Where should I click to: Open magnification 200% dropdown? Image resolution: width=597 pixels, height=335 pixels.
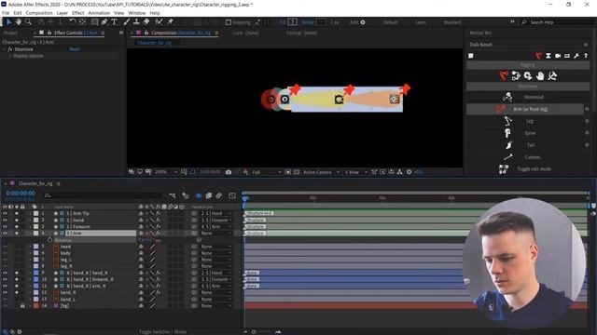coord(166,172)
